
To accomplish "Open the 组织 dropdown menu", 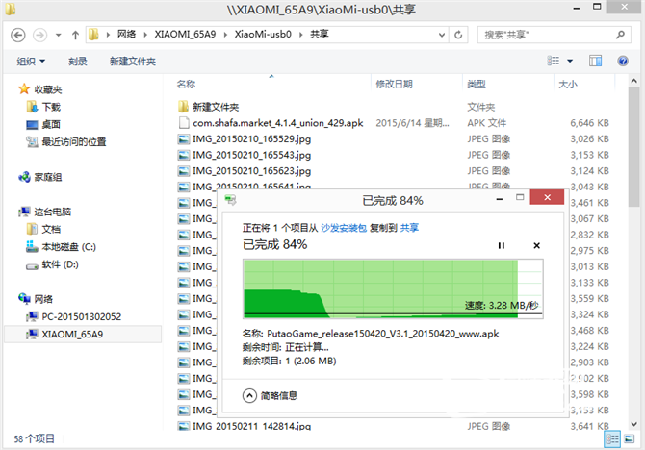I will pos(31,62).
